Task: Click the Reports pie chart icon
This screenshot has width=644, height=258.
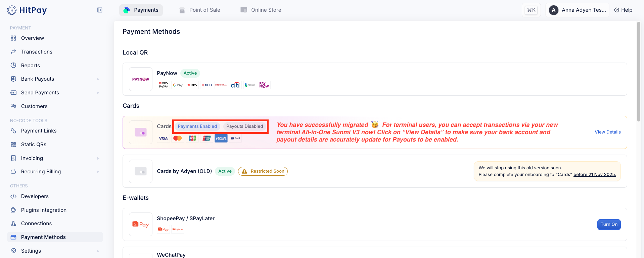Action: 13,65
